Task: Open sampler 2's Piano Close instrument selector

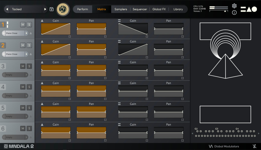Action: (15, 54)
